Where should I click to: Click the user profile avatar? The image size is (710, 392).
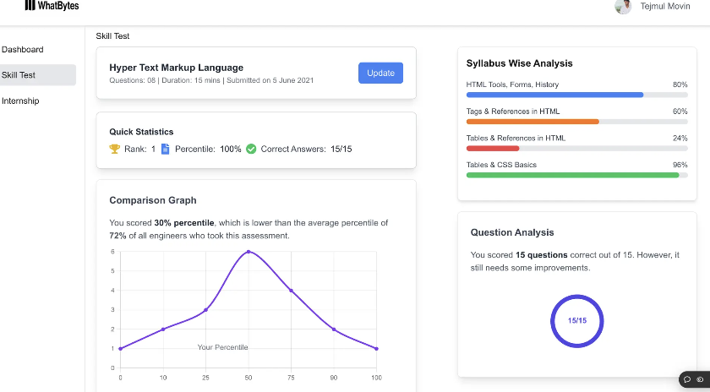(623, 7)
